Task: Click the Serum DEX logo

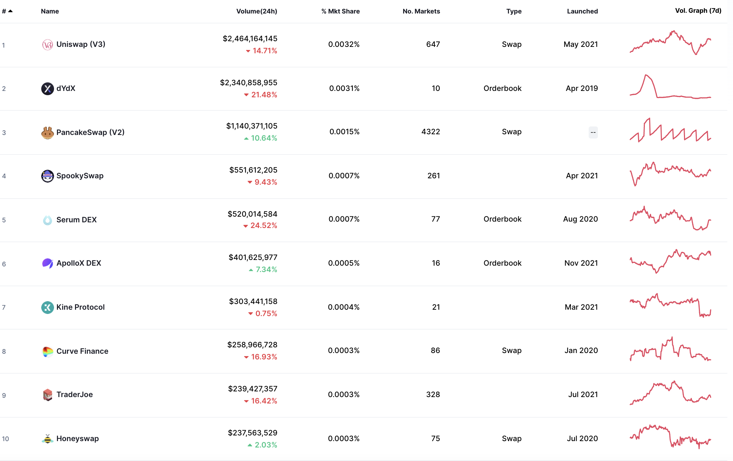Action: pos(47,219)
